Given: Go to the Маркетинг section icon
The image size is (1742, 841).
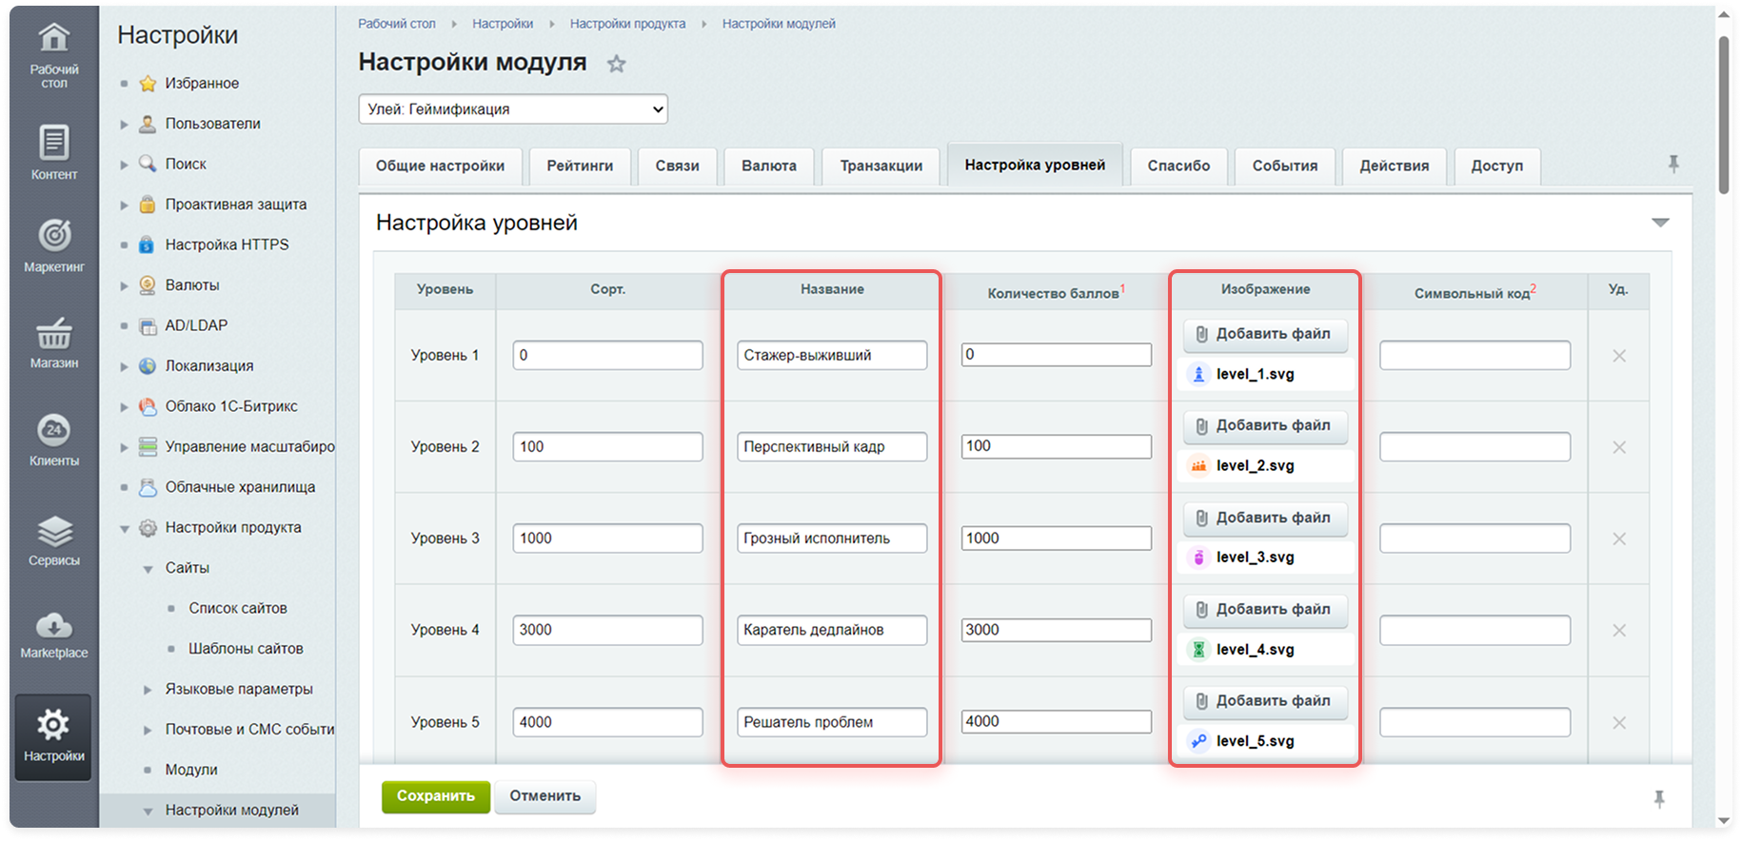Looking at the screenshot, I should click(53, 245).
